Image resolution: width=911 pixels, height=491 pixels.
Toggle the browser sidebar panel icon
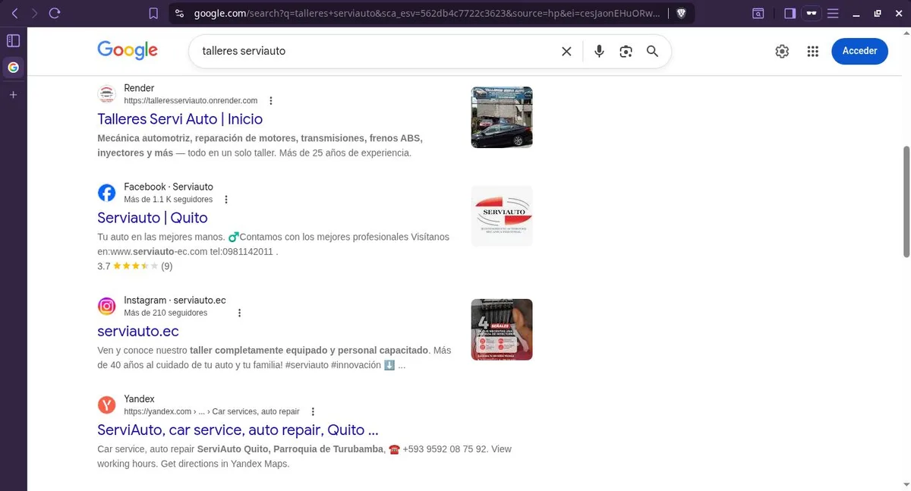tap(790, 13)
